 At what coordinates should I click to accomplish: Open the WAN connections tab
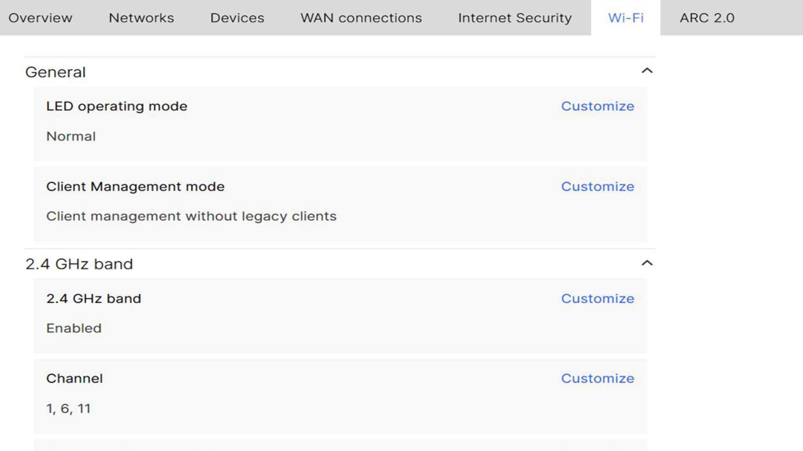pos(361,18)
